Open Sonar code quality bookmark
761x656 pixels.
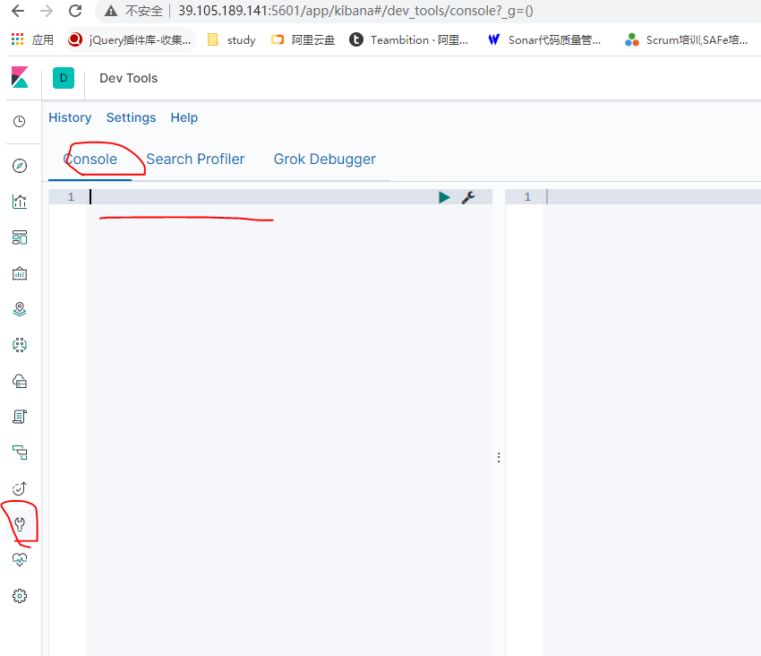[544, 39]
